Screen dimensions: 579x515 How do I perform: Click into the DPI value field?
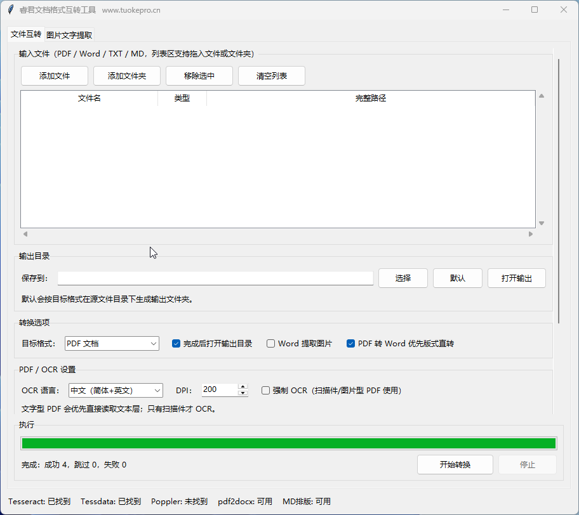coord(219,390)
